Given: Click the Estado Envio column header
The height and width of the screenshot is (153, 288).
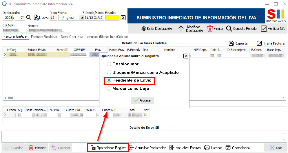Looking at the screenshot, I should (x=37, y=50).
